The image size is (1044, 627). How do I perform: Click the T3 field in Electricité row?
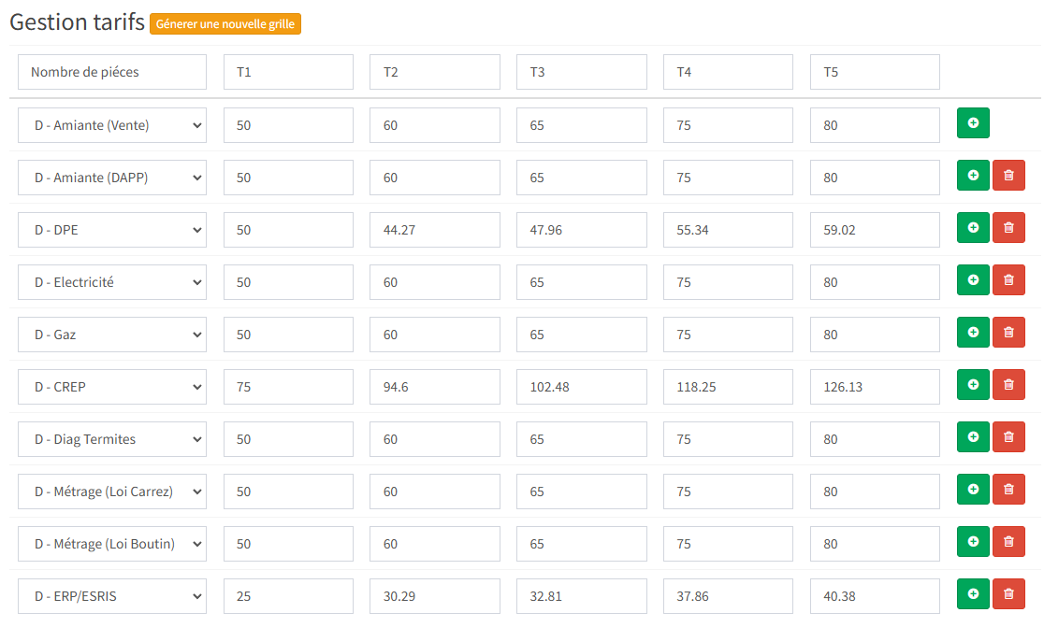tap(581, 282)
